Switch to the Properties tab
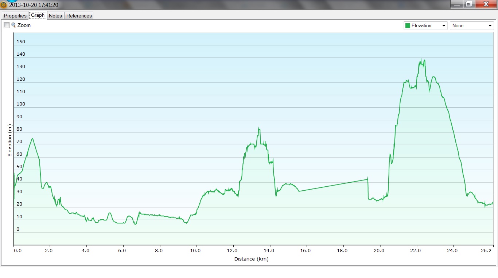Viewport: 498px width, 278px height. click(15, 16)
